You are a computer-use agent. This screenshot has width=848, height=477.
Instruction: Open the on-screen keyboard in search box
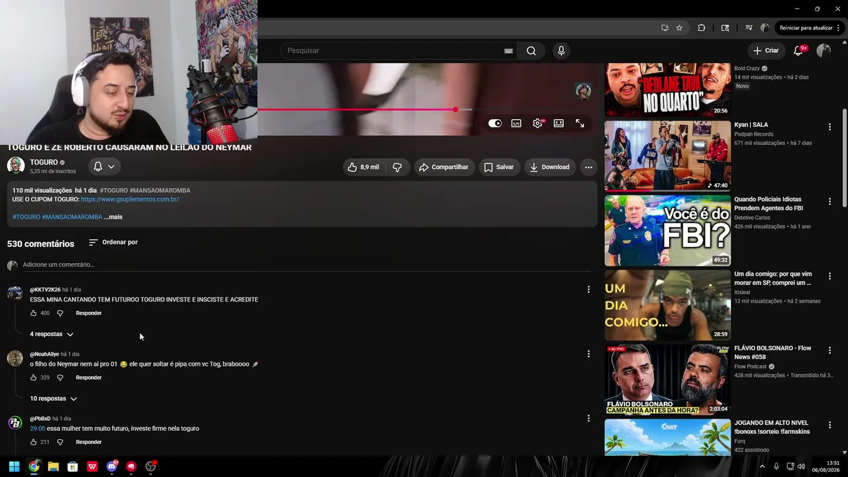tap(508, 51)
